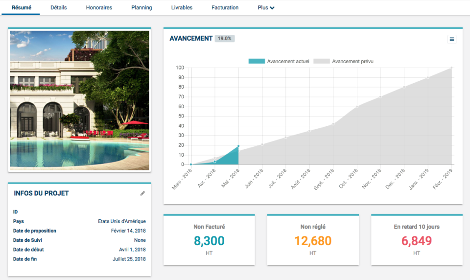Click the pencil edit icon in Infos du projet
470x280 pixels.
click(x=142, y=193)
